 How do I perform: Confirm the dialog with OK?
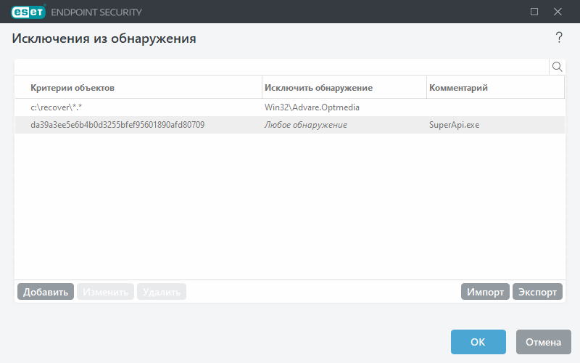coord(478,342)
